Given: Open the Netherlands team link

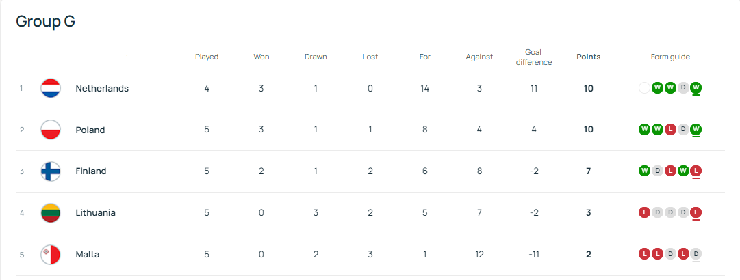Looking at the screenshot, I should [x=102, y=88].
